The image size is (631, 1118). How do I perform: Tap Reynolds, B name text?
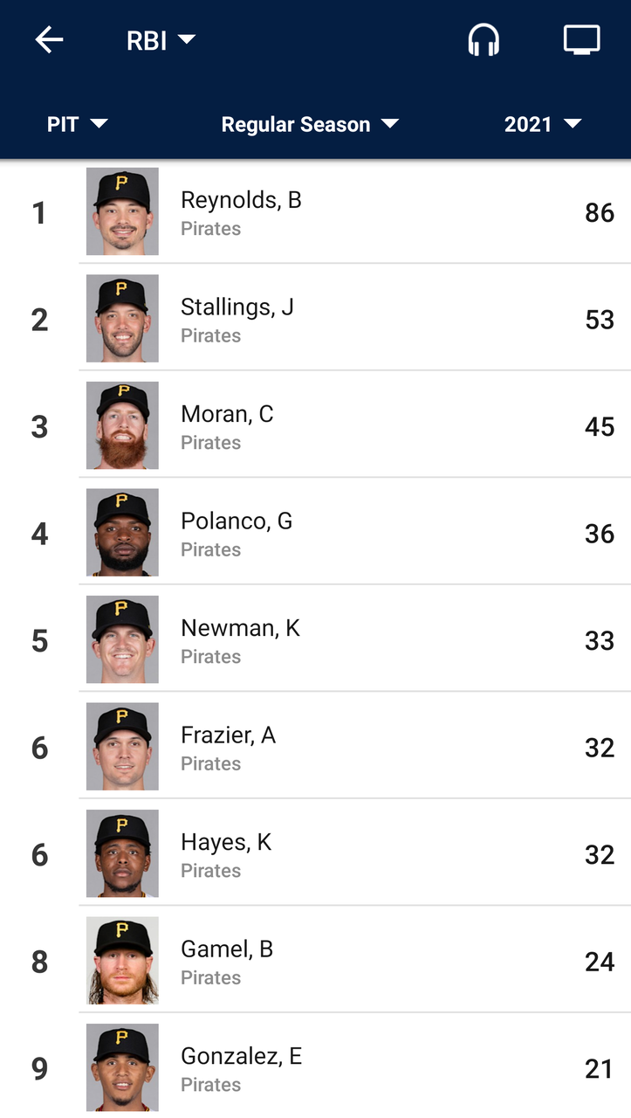(x=241, y=200)
